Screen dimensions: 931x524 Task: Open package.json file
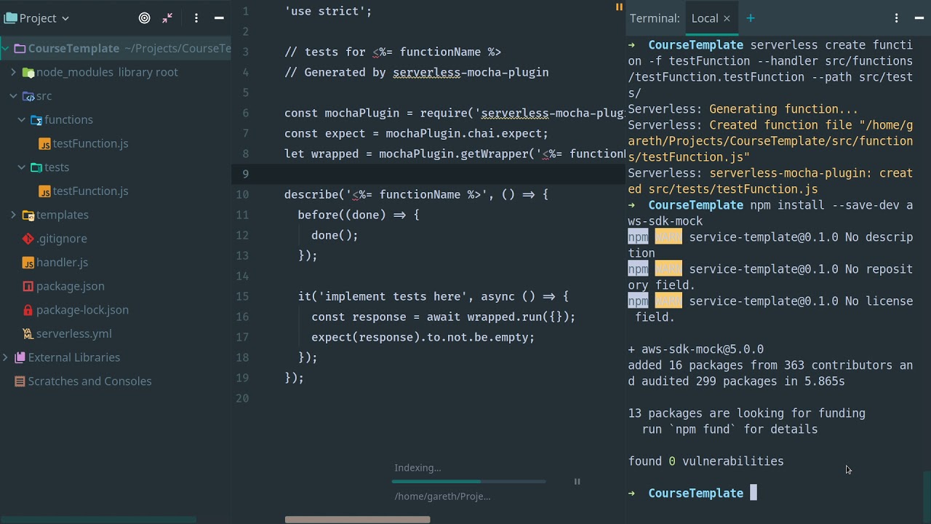(70, 286)
